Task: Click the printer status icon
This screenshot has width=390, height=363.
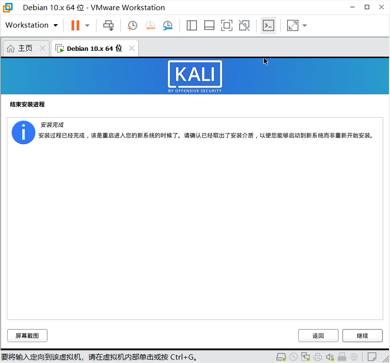Action: 318,357
